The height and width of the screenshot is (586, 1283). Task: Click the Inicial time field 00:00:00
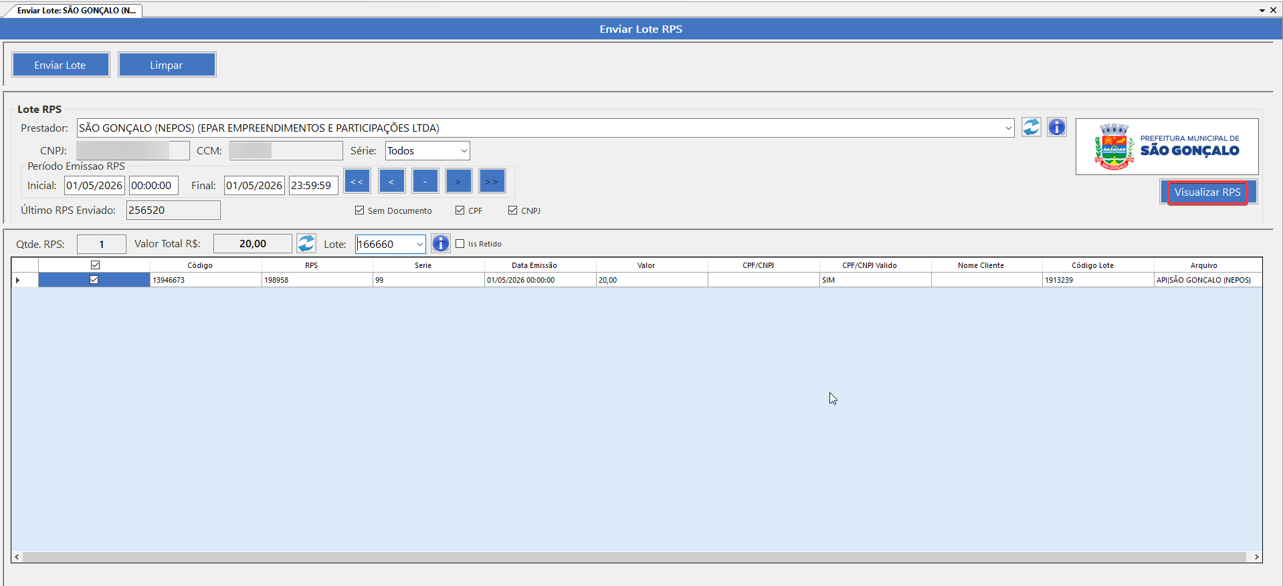coord(154,186)
